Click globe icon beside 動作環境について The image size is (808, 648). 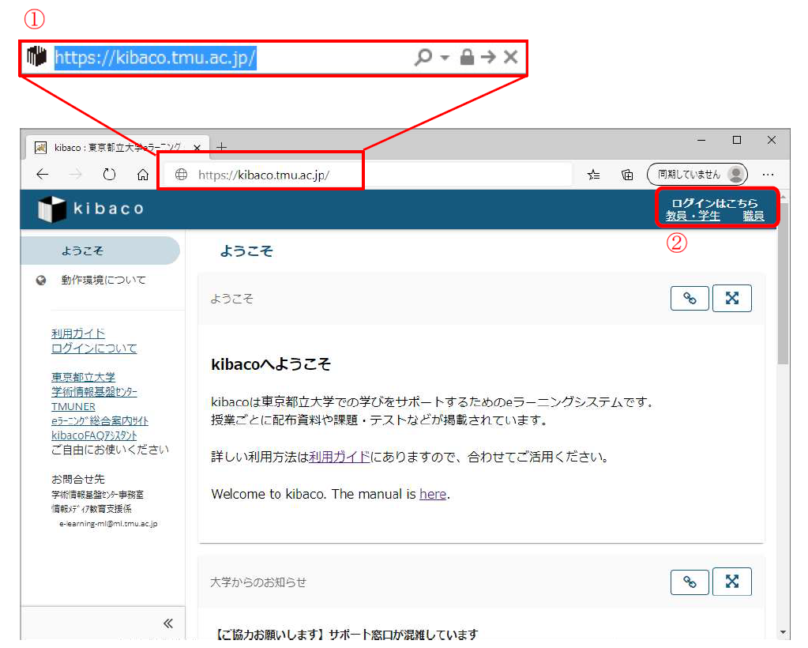point(41,281)
